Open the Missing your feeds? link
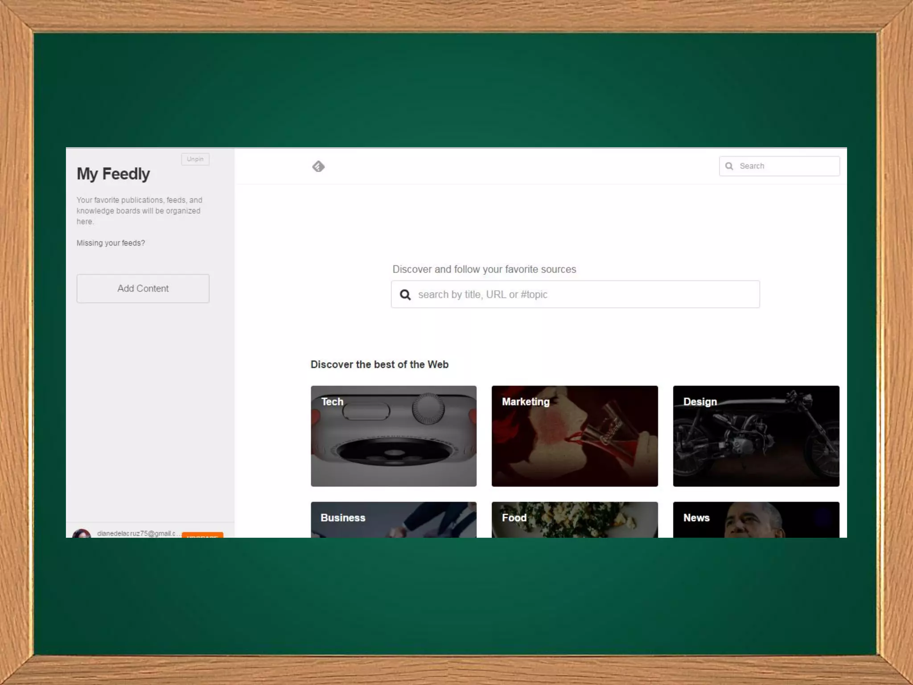The width and height of the screenshot is (913, 685). point(111,243)
